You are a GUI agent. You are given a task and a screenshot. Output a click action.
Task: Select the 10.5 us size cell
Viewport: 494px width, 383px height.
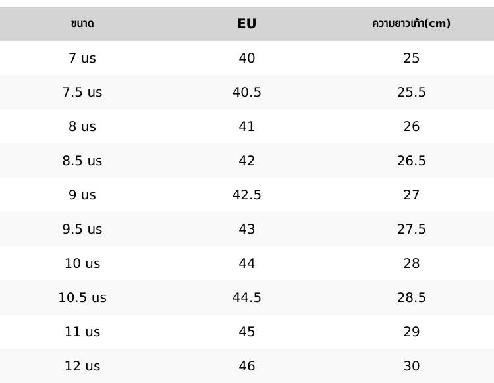82,297
